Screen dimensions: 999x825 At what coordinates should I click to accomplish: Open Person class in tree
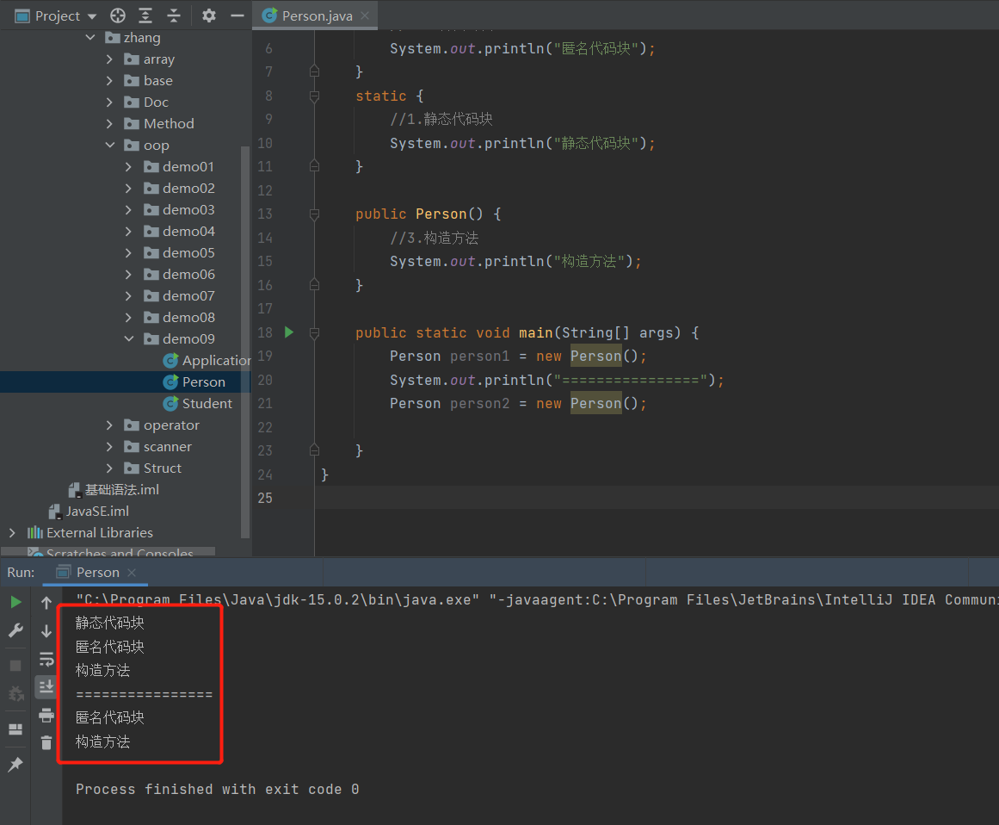pyautogui.click(x=195, y=381)
